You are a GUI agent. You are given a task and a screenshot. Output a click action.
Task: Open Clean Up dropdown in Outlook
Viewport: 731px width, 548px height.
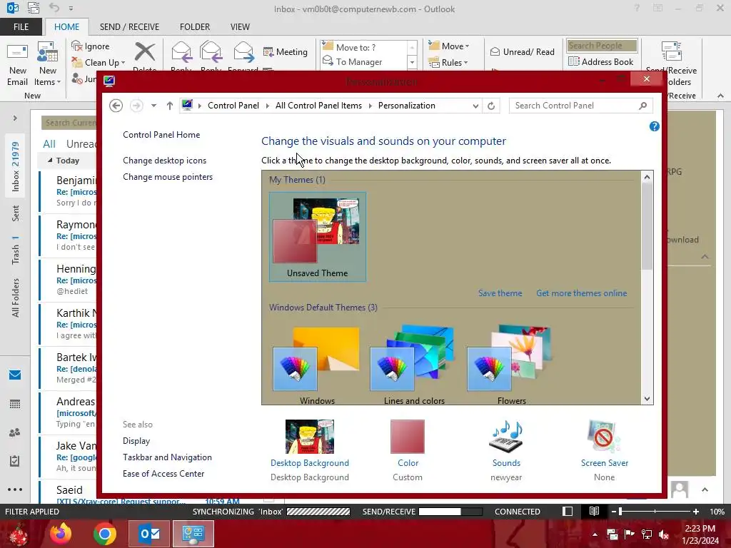[99, 63]
